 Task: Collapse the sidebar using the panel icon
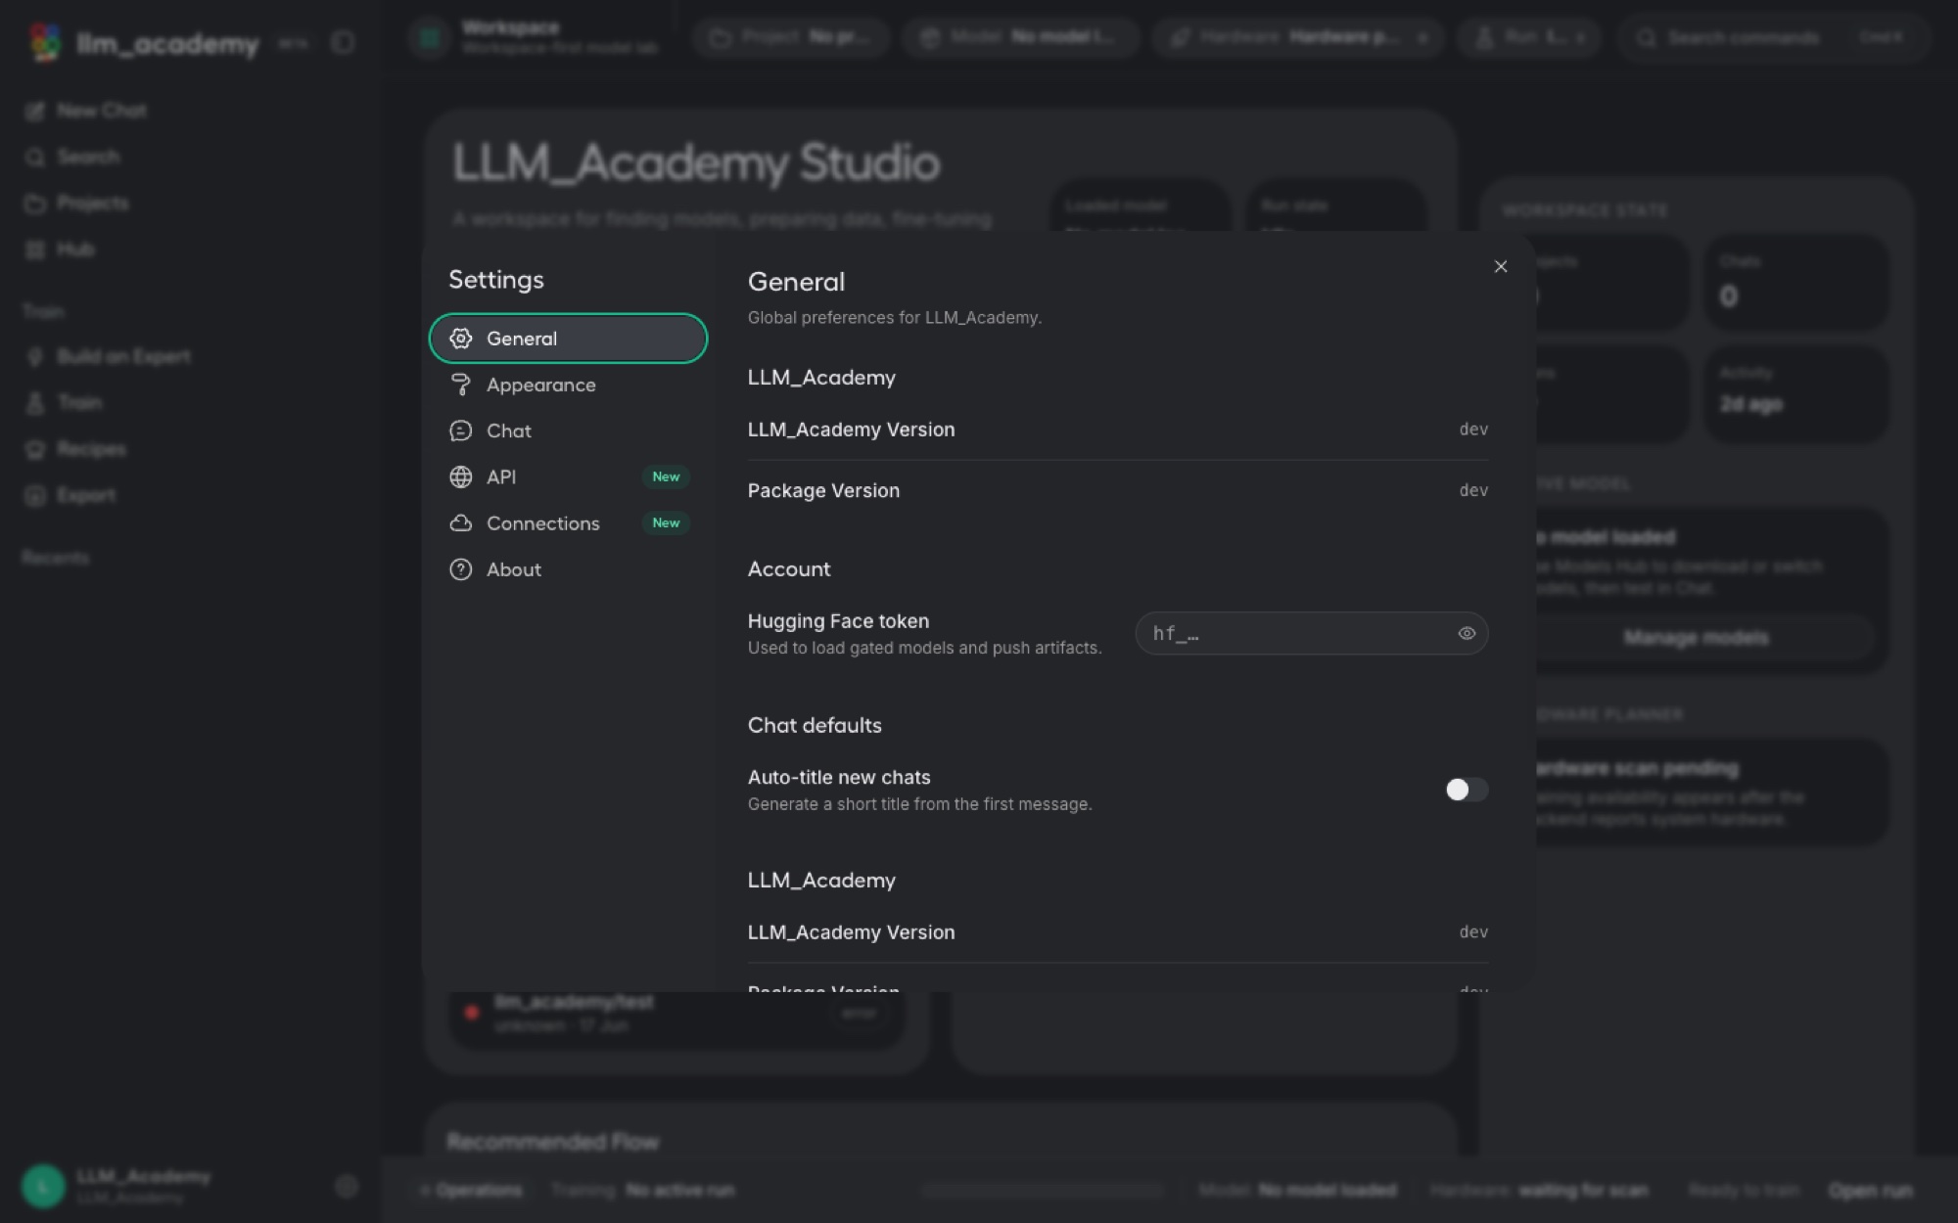(343, 43)
